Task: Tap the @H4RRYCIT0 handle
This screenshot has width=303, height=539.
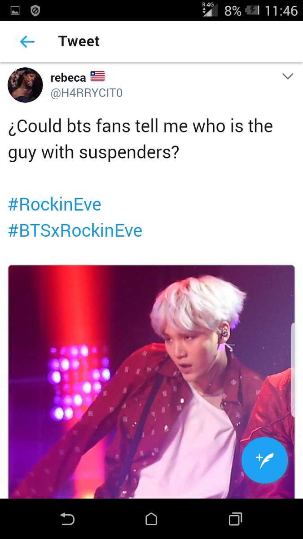Action: coord(86,93)
